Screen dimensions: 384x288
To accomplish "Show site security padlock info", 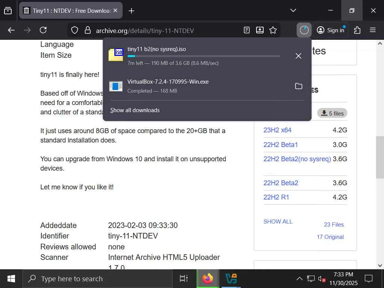I will pos(88,30).
